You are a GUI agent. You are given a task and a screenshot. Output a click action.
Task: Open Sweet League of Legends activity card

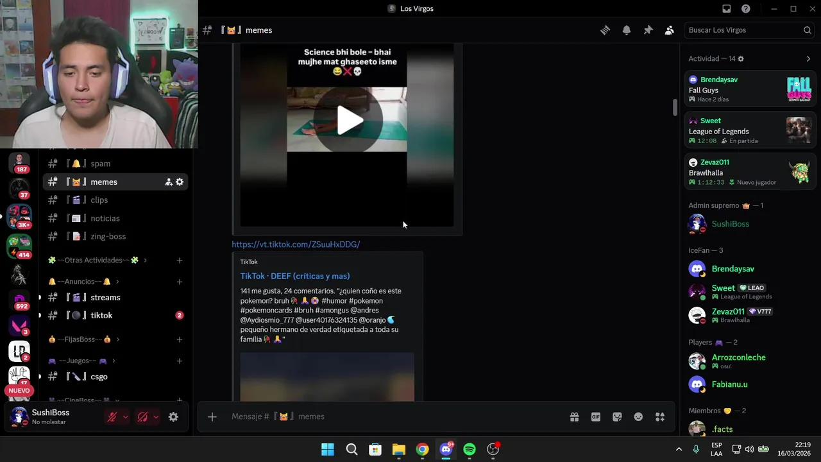750,130
